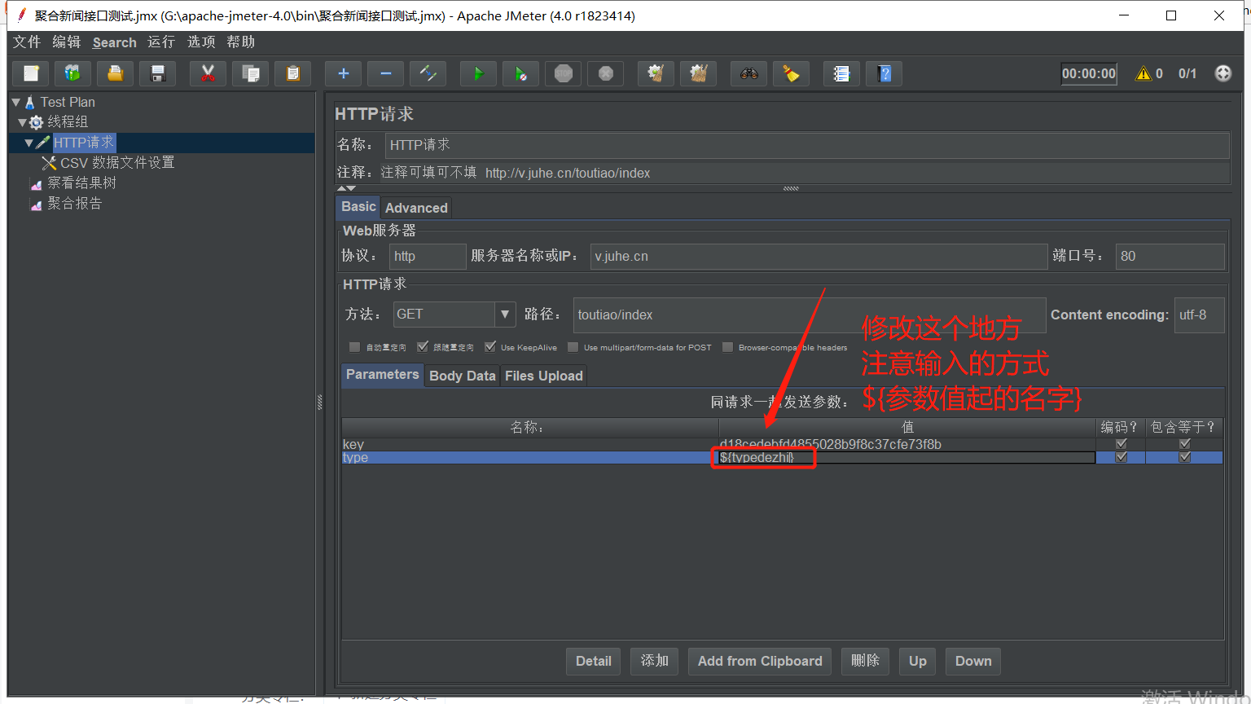Expand all tree nodes with plus icon
This screenshot has width=1251, height=704.
(344, 73)
